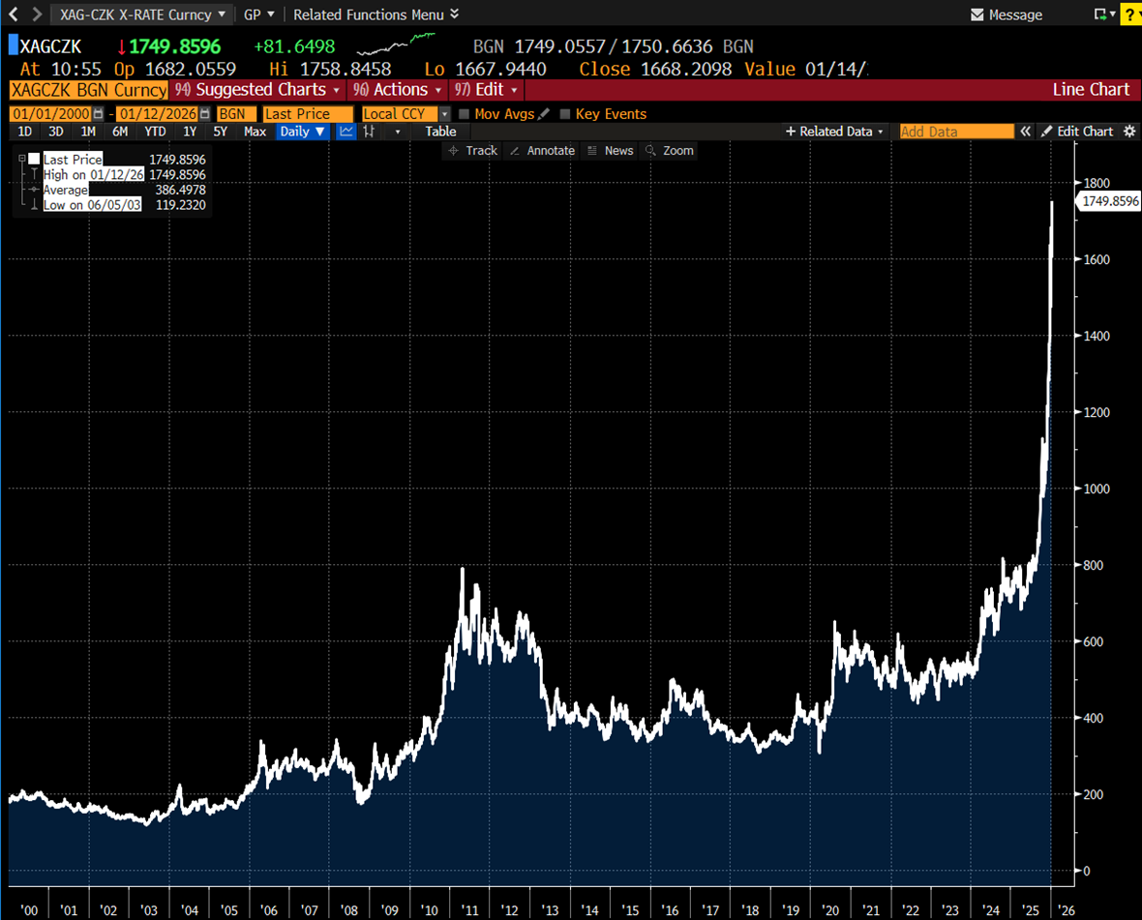Select the 5Y time range tab

coord(221,132)
